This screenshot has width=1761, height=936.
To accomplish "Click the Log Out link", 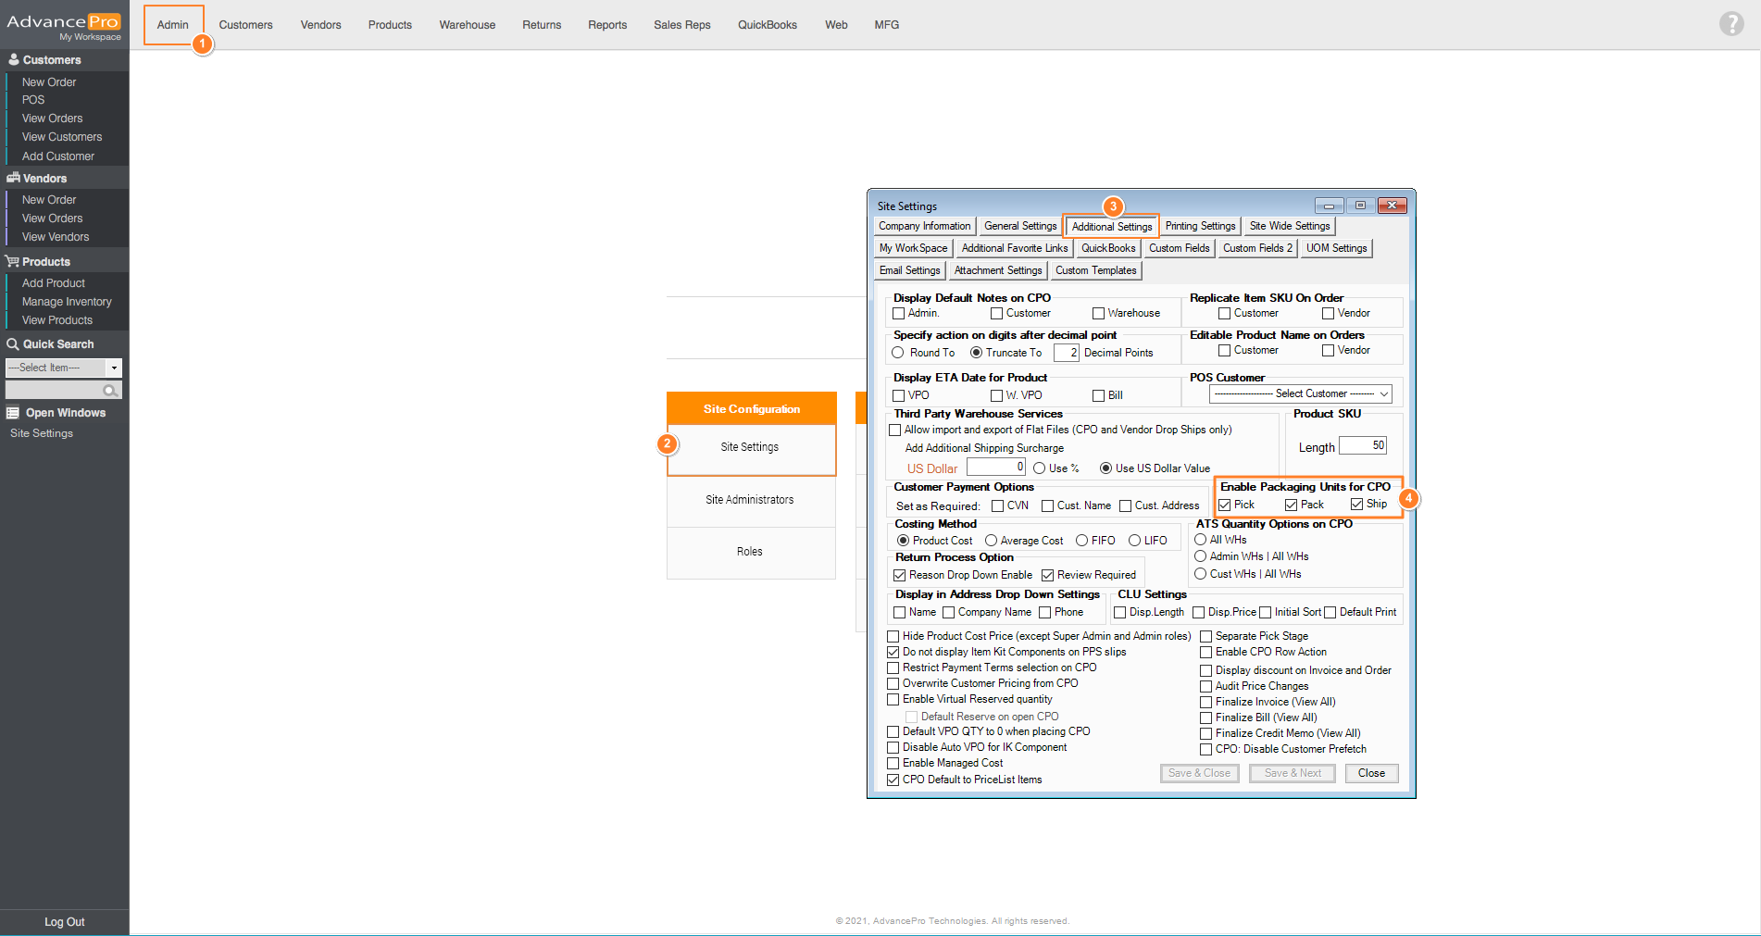I will [x=64, y=922].
